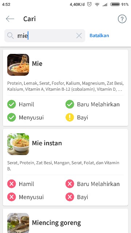Open the Mie instan thumbnail image
Screen dimensions: 131x233
18,144
